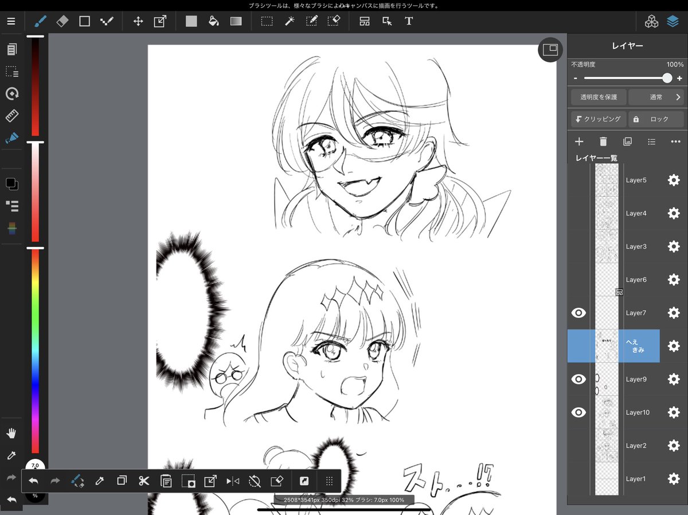
Task: Hide Layer10 using its eye icon
Action: (578, 412)
